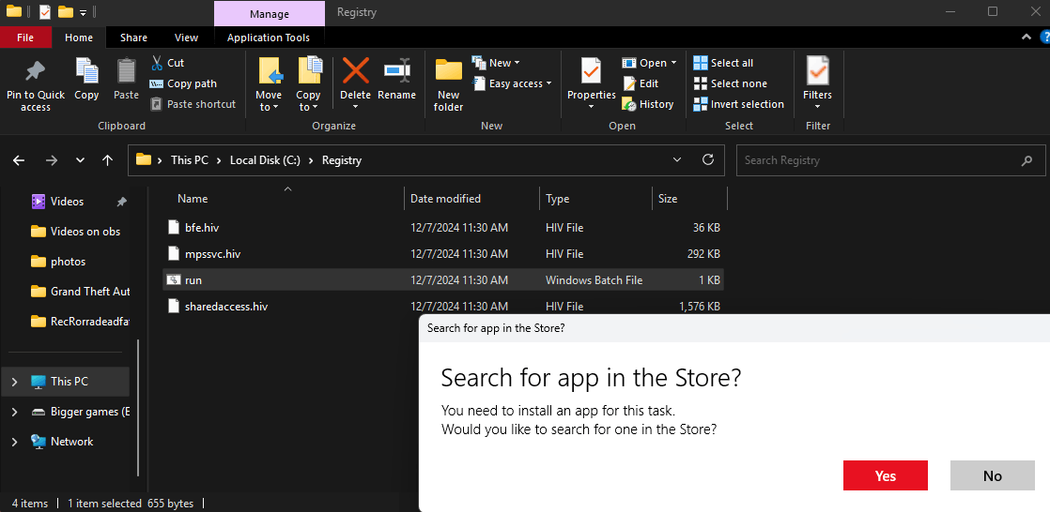Create a New folder

pos(449,84)
